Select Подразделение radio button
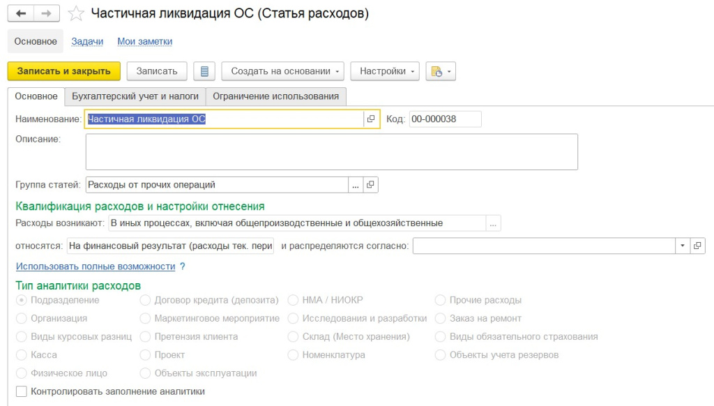Viewport: 714px width, 406px height. click(22, 300)
